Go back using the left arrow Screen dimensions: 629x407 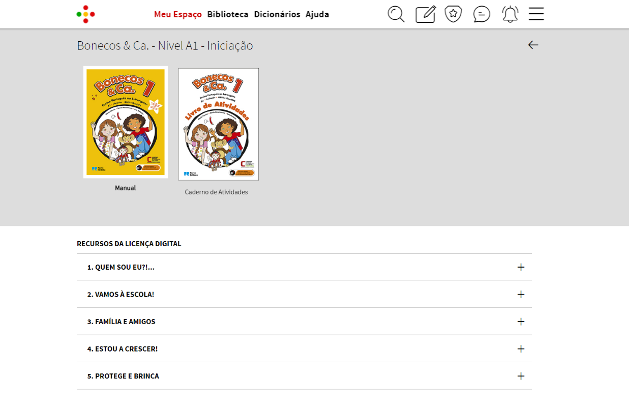533,45
